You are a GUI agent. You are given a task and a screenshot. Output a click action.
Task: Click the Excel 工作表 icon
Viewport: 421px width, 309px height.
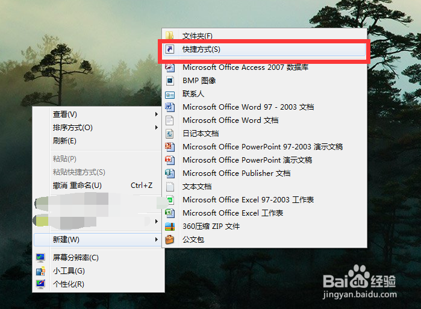click(170, 213)
